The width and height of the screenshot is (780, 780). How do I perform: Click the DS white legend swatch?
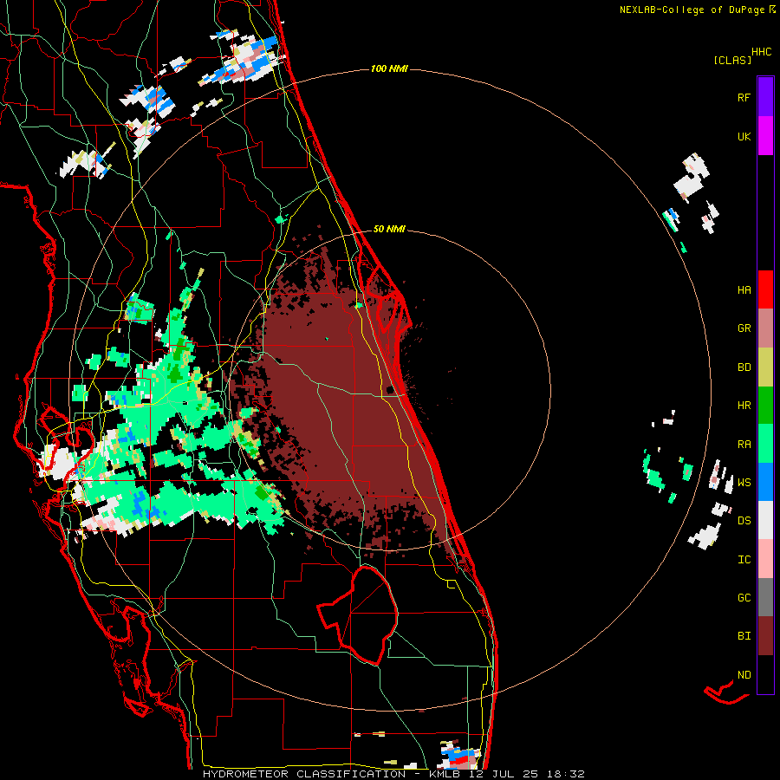tap(765, 520)
